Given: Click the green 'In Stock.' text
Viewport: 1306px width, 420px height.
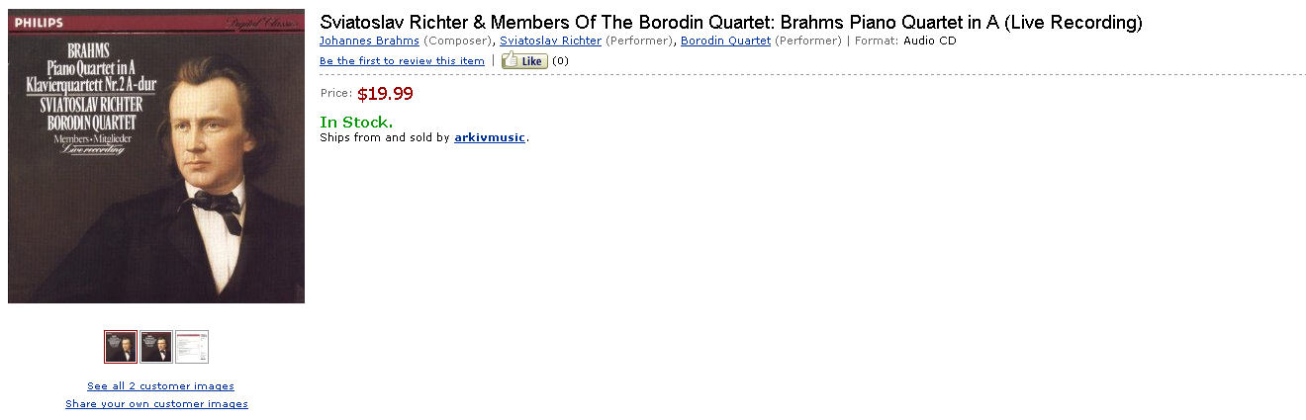Looking at the screenshot, I should [x=356, y=122].
